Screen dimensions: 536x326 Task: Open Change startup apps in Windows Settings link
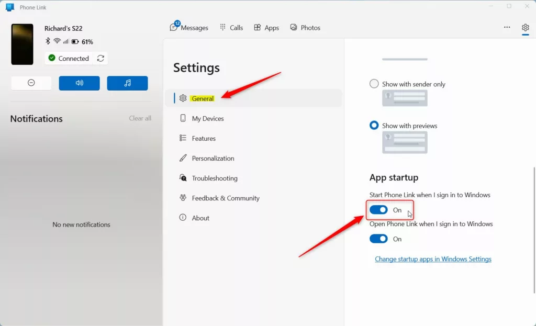(433, 259)
